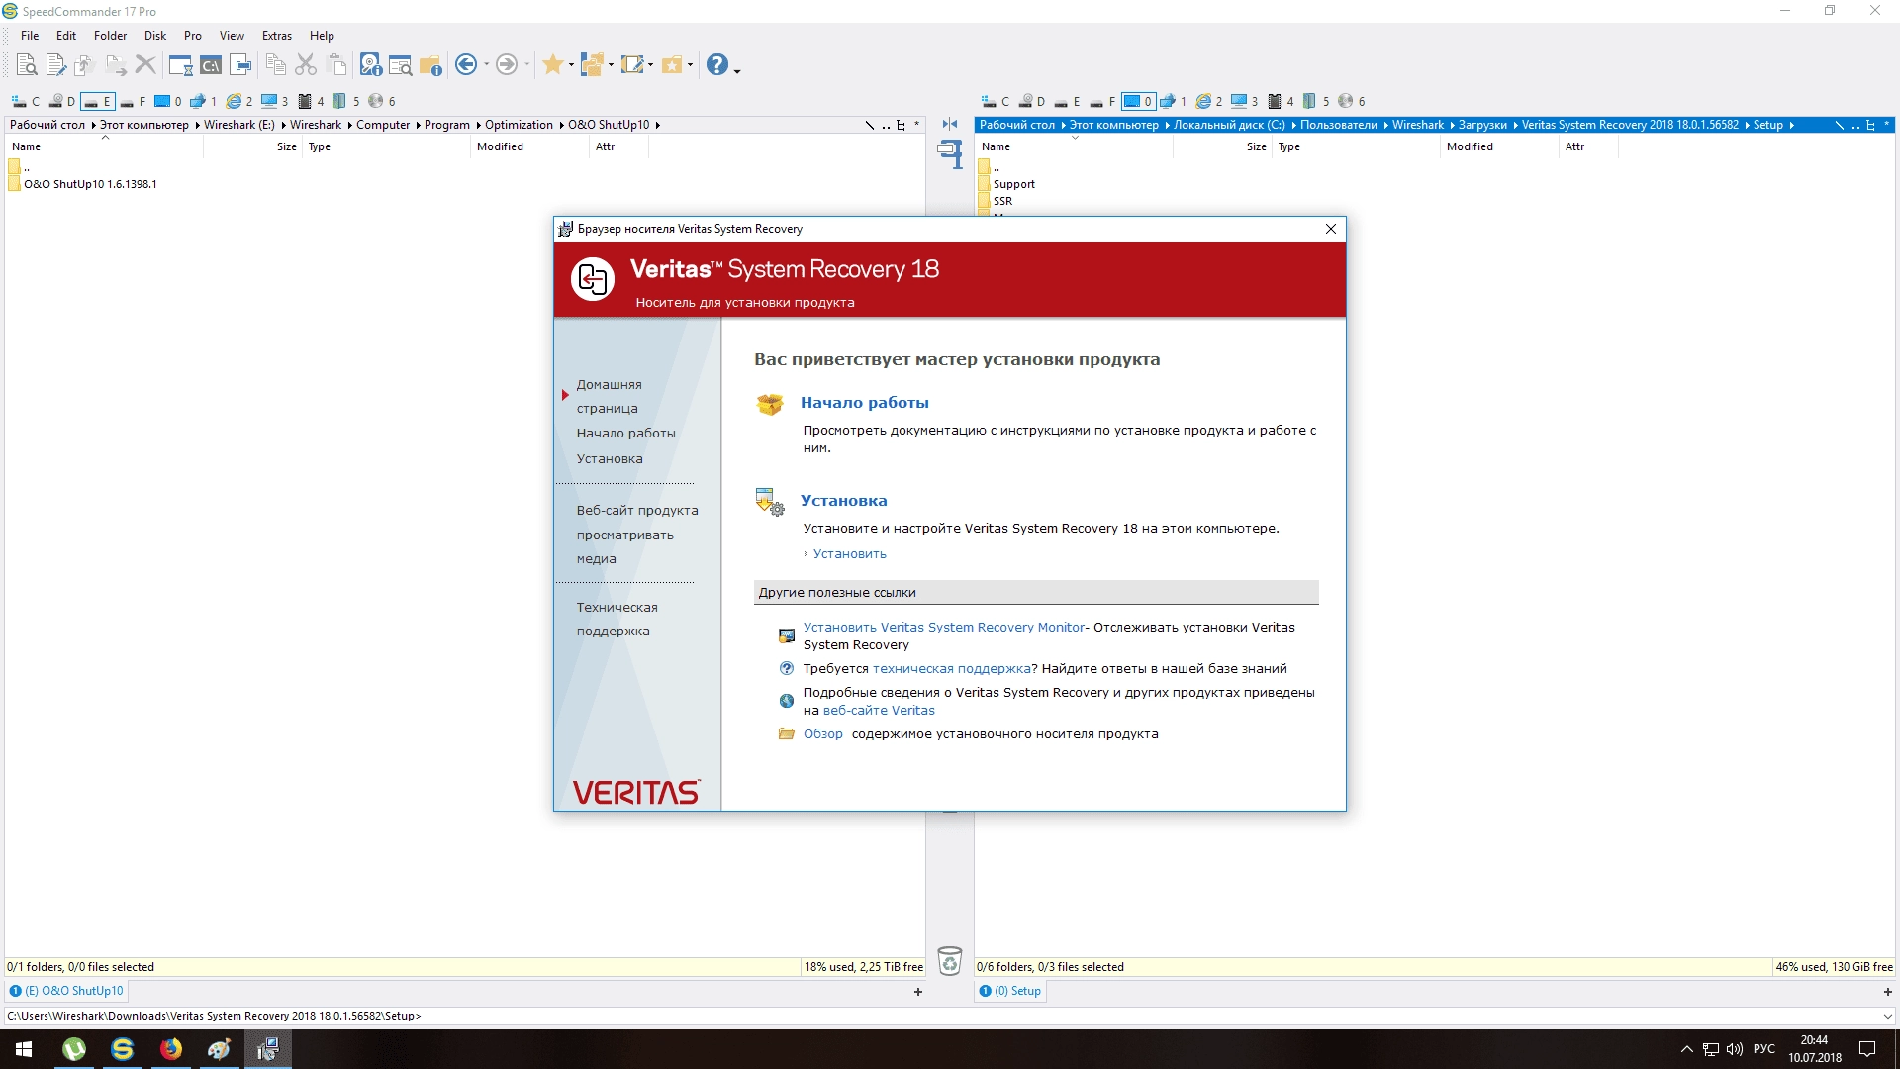
Task: Click the favorite folder star icon
Action: (x=672, y=65)
